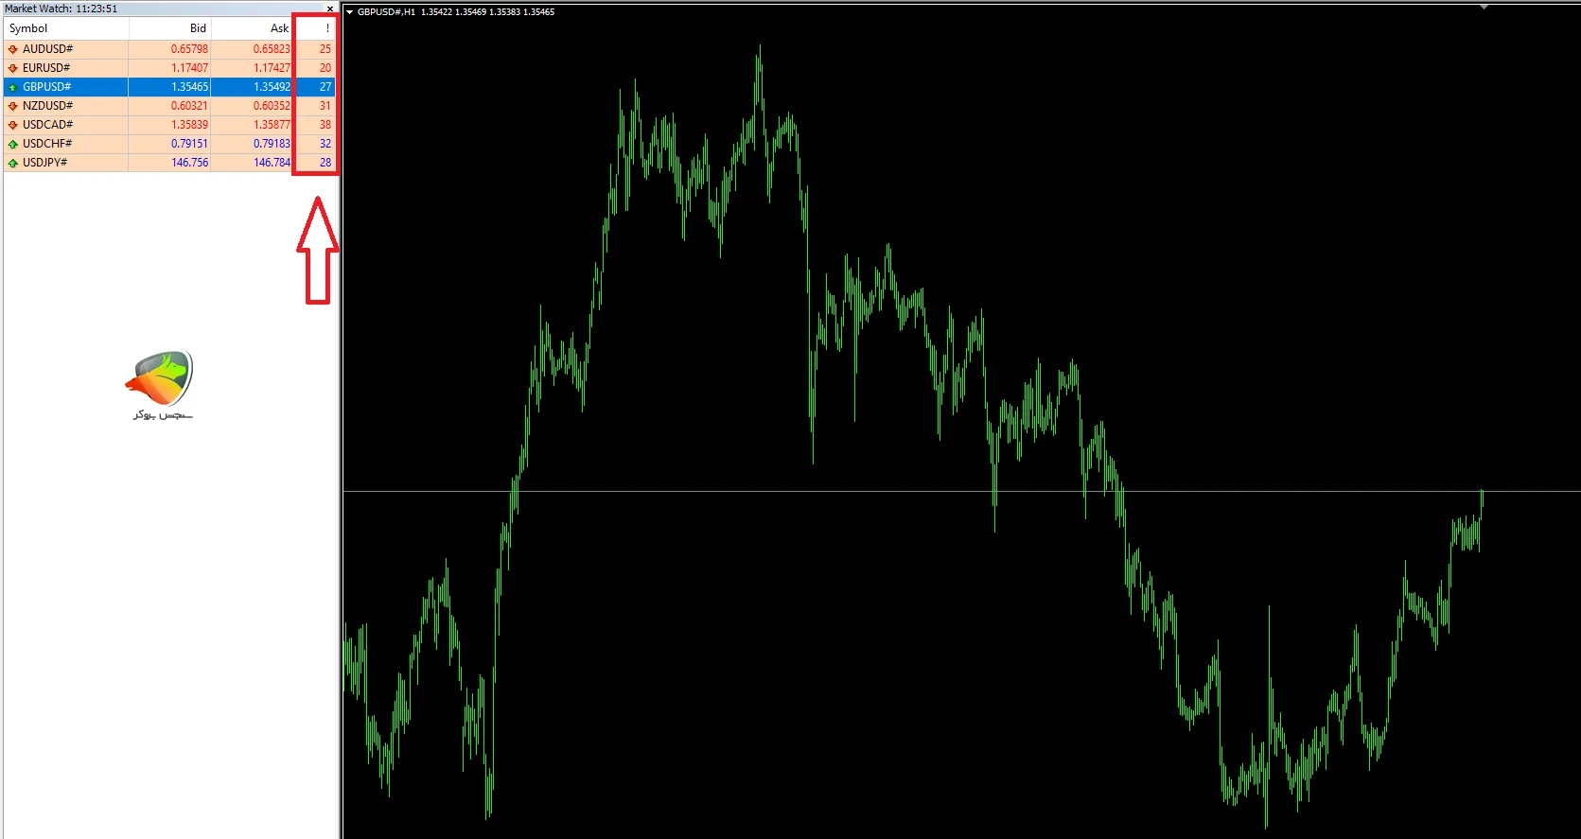The height and width of the screenshot is (839, 1581).
Task: Click the broker logo in Market Watch
Action: click(160, 384)
